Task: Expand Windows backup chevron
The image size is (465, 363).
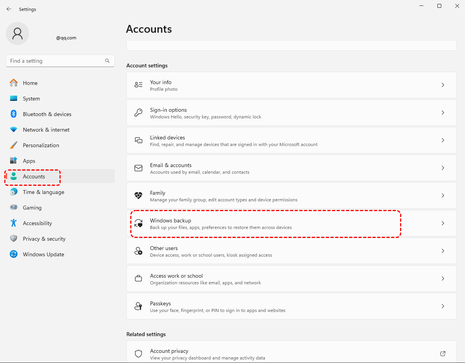Action: tap(443, 223)
